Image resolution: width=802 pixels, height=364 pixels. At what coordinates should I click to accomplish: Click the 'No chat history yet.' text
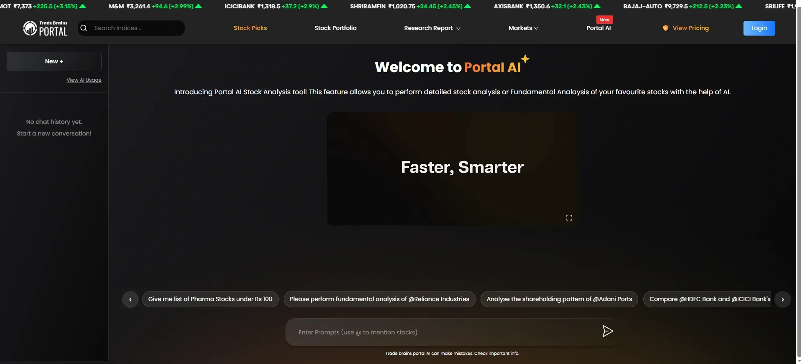(x=54, y=122)
